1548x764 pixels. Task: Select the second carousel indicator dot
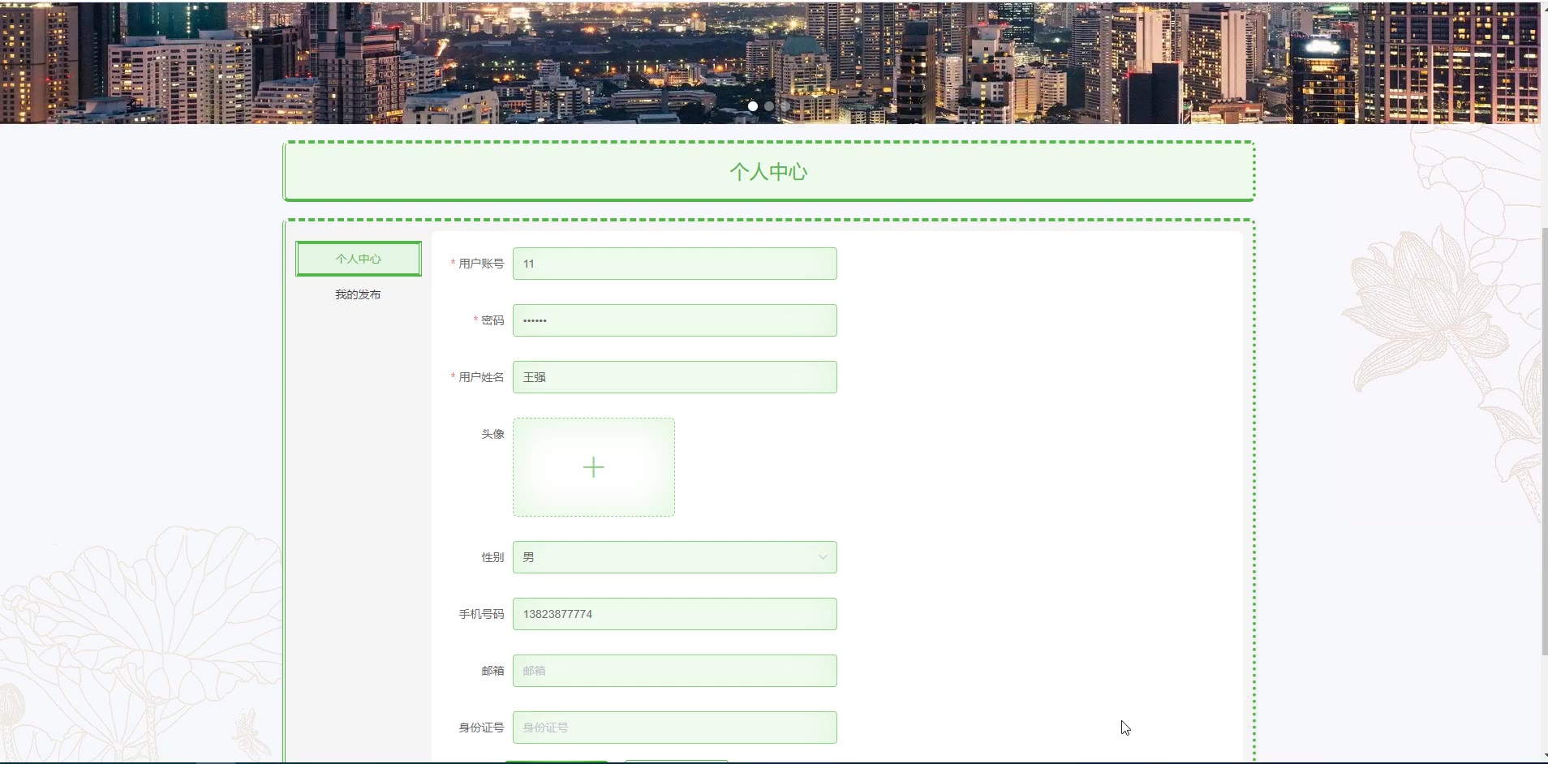(769, 106)
